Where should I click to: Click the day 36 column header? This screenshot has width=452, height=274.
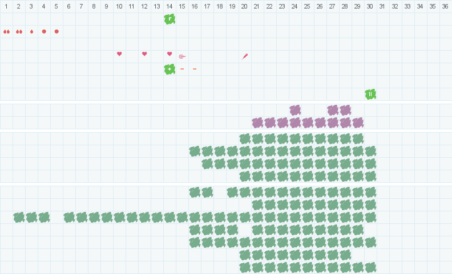tap(445, 6)
